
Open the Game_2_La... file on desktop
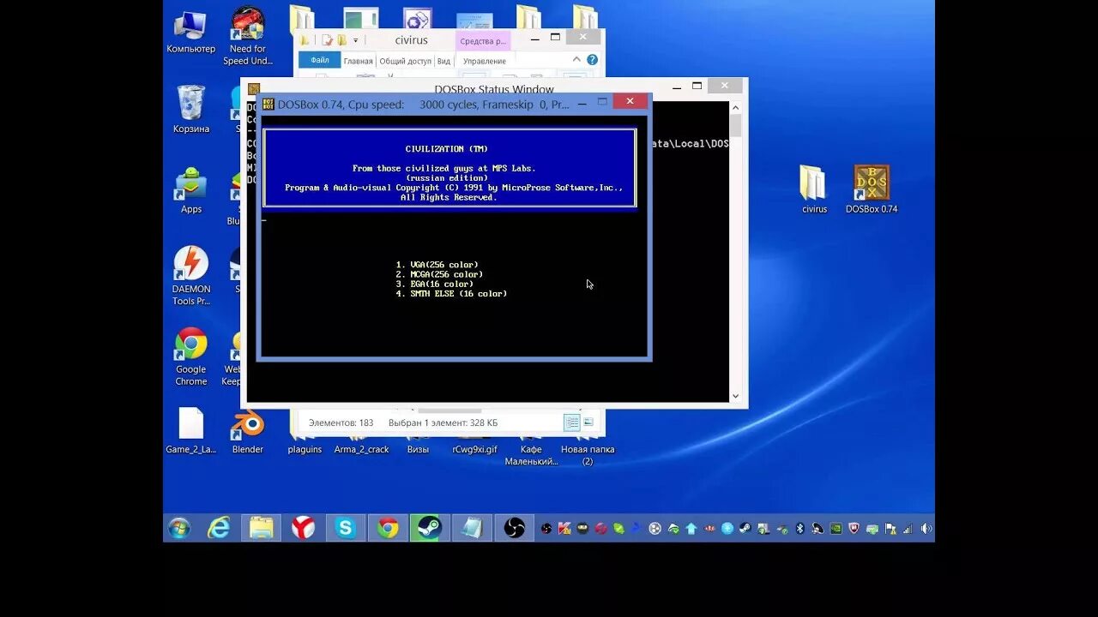tap(190, 430)
